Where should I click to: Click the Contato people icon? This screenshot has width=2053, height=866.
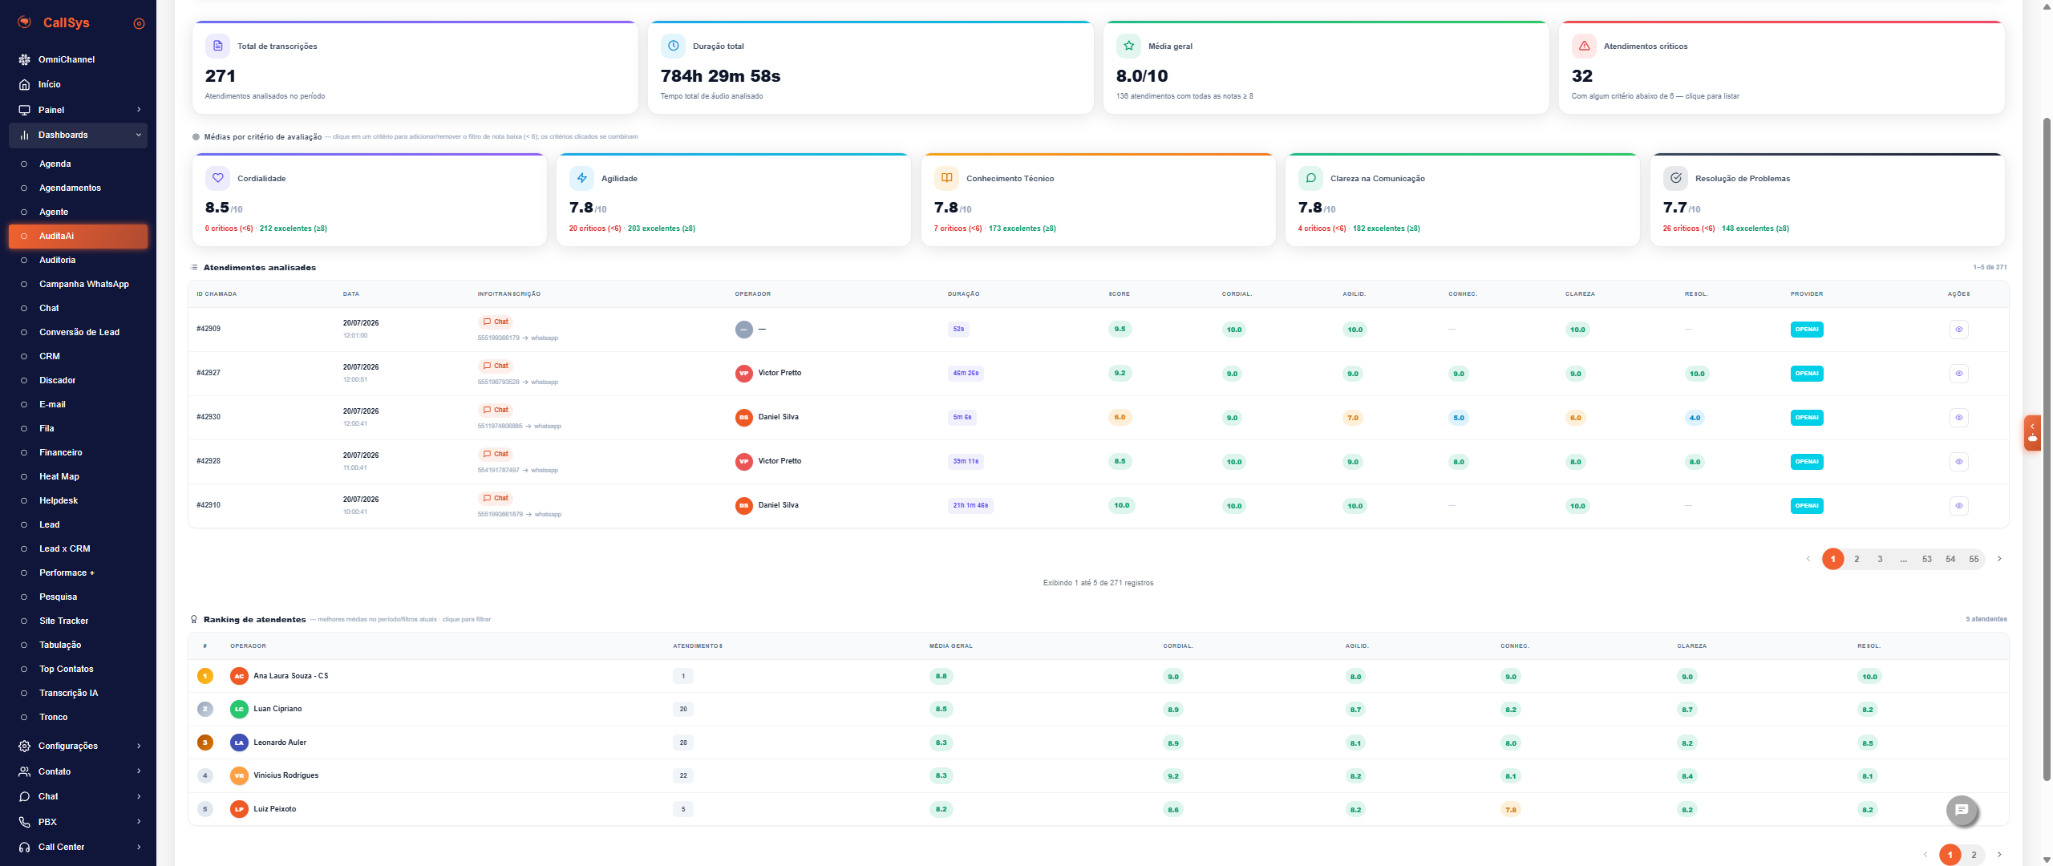point(24,771)
